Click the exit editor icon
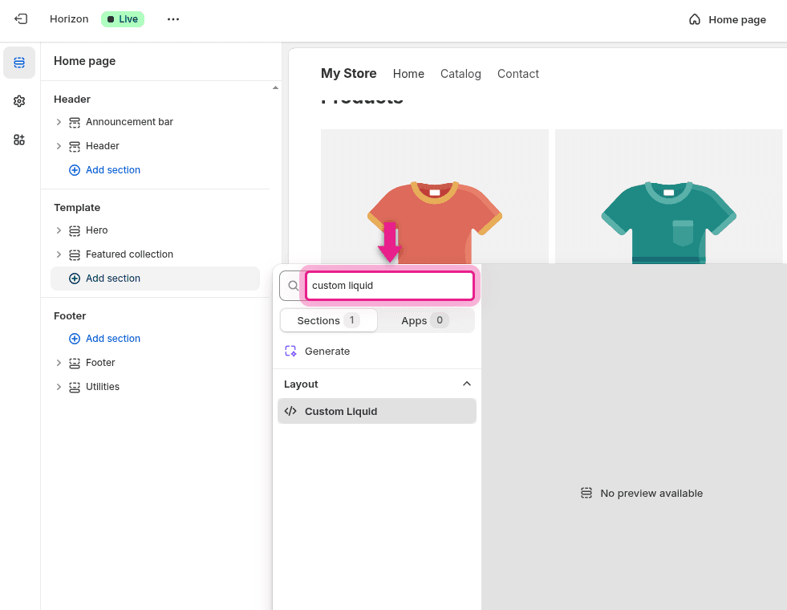787x610 pixels. tap(21, 19)
